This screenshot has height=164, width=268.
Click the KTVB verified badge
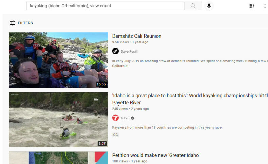pos(132,118)
